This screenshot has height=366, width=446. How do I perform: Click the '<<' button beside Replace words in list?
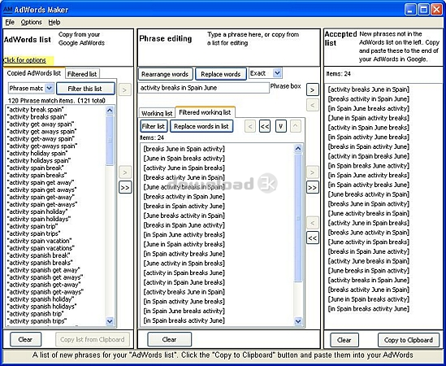(x=265, y=126)
